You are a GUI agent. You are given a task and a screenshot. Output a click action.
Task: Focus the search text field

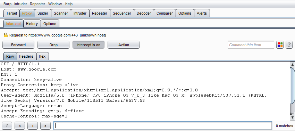point(163,126)
